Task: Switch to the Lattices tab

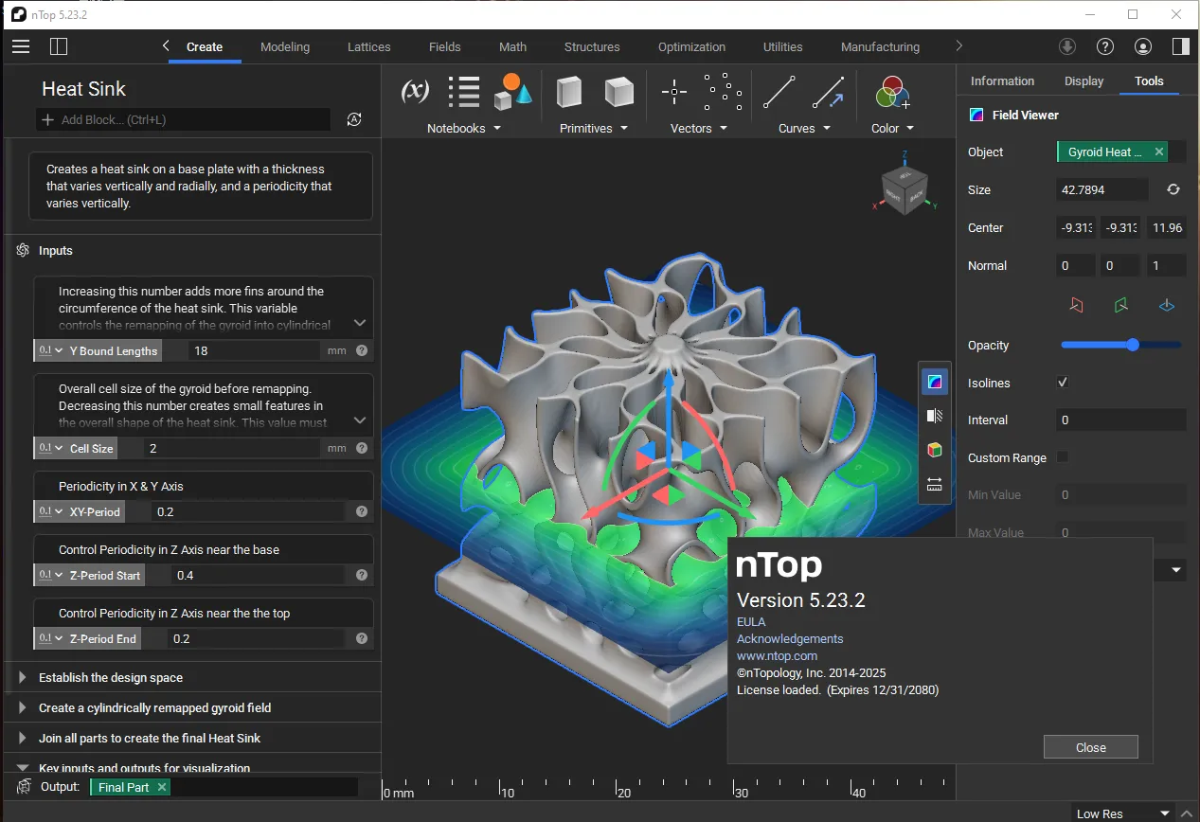Action: [369, 46]
